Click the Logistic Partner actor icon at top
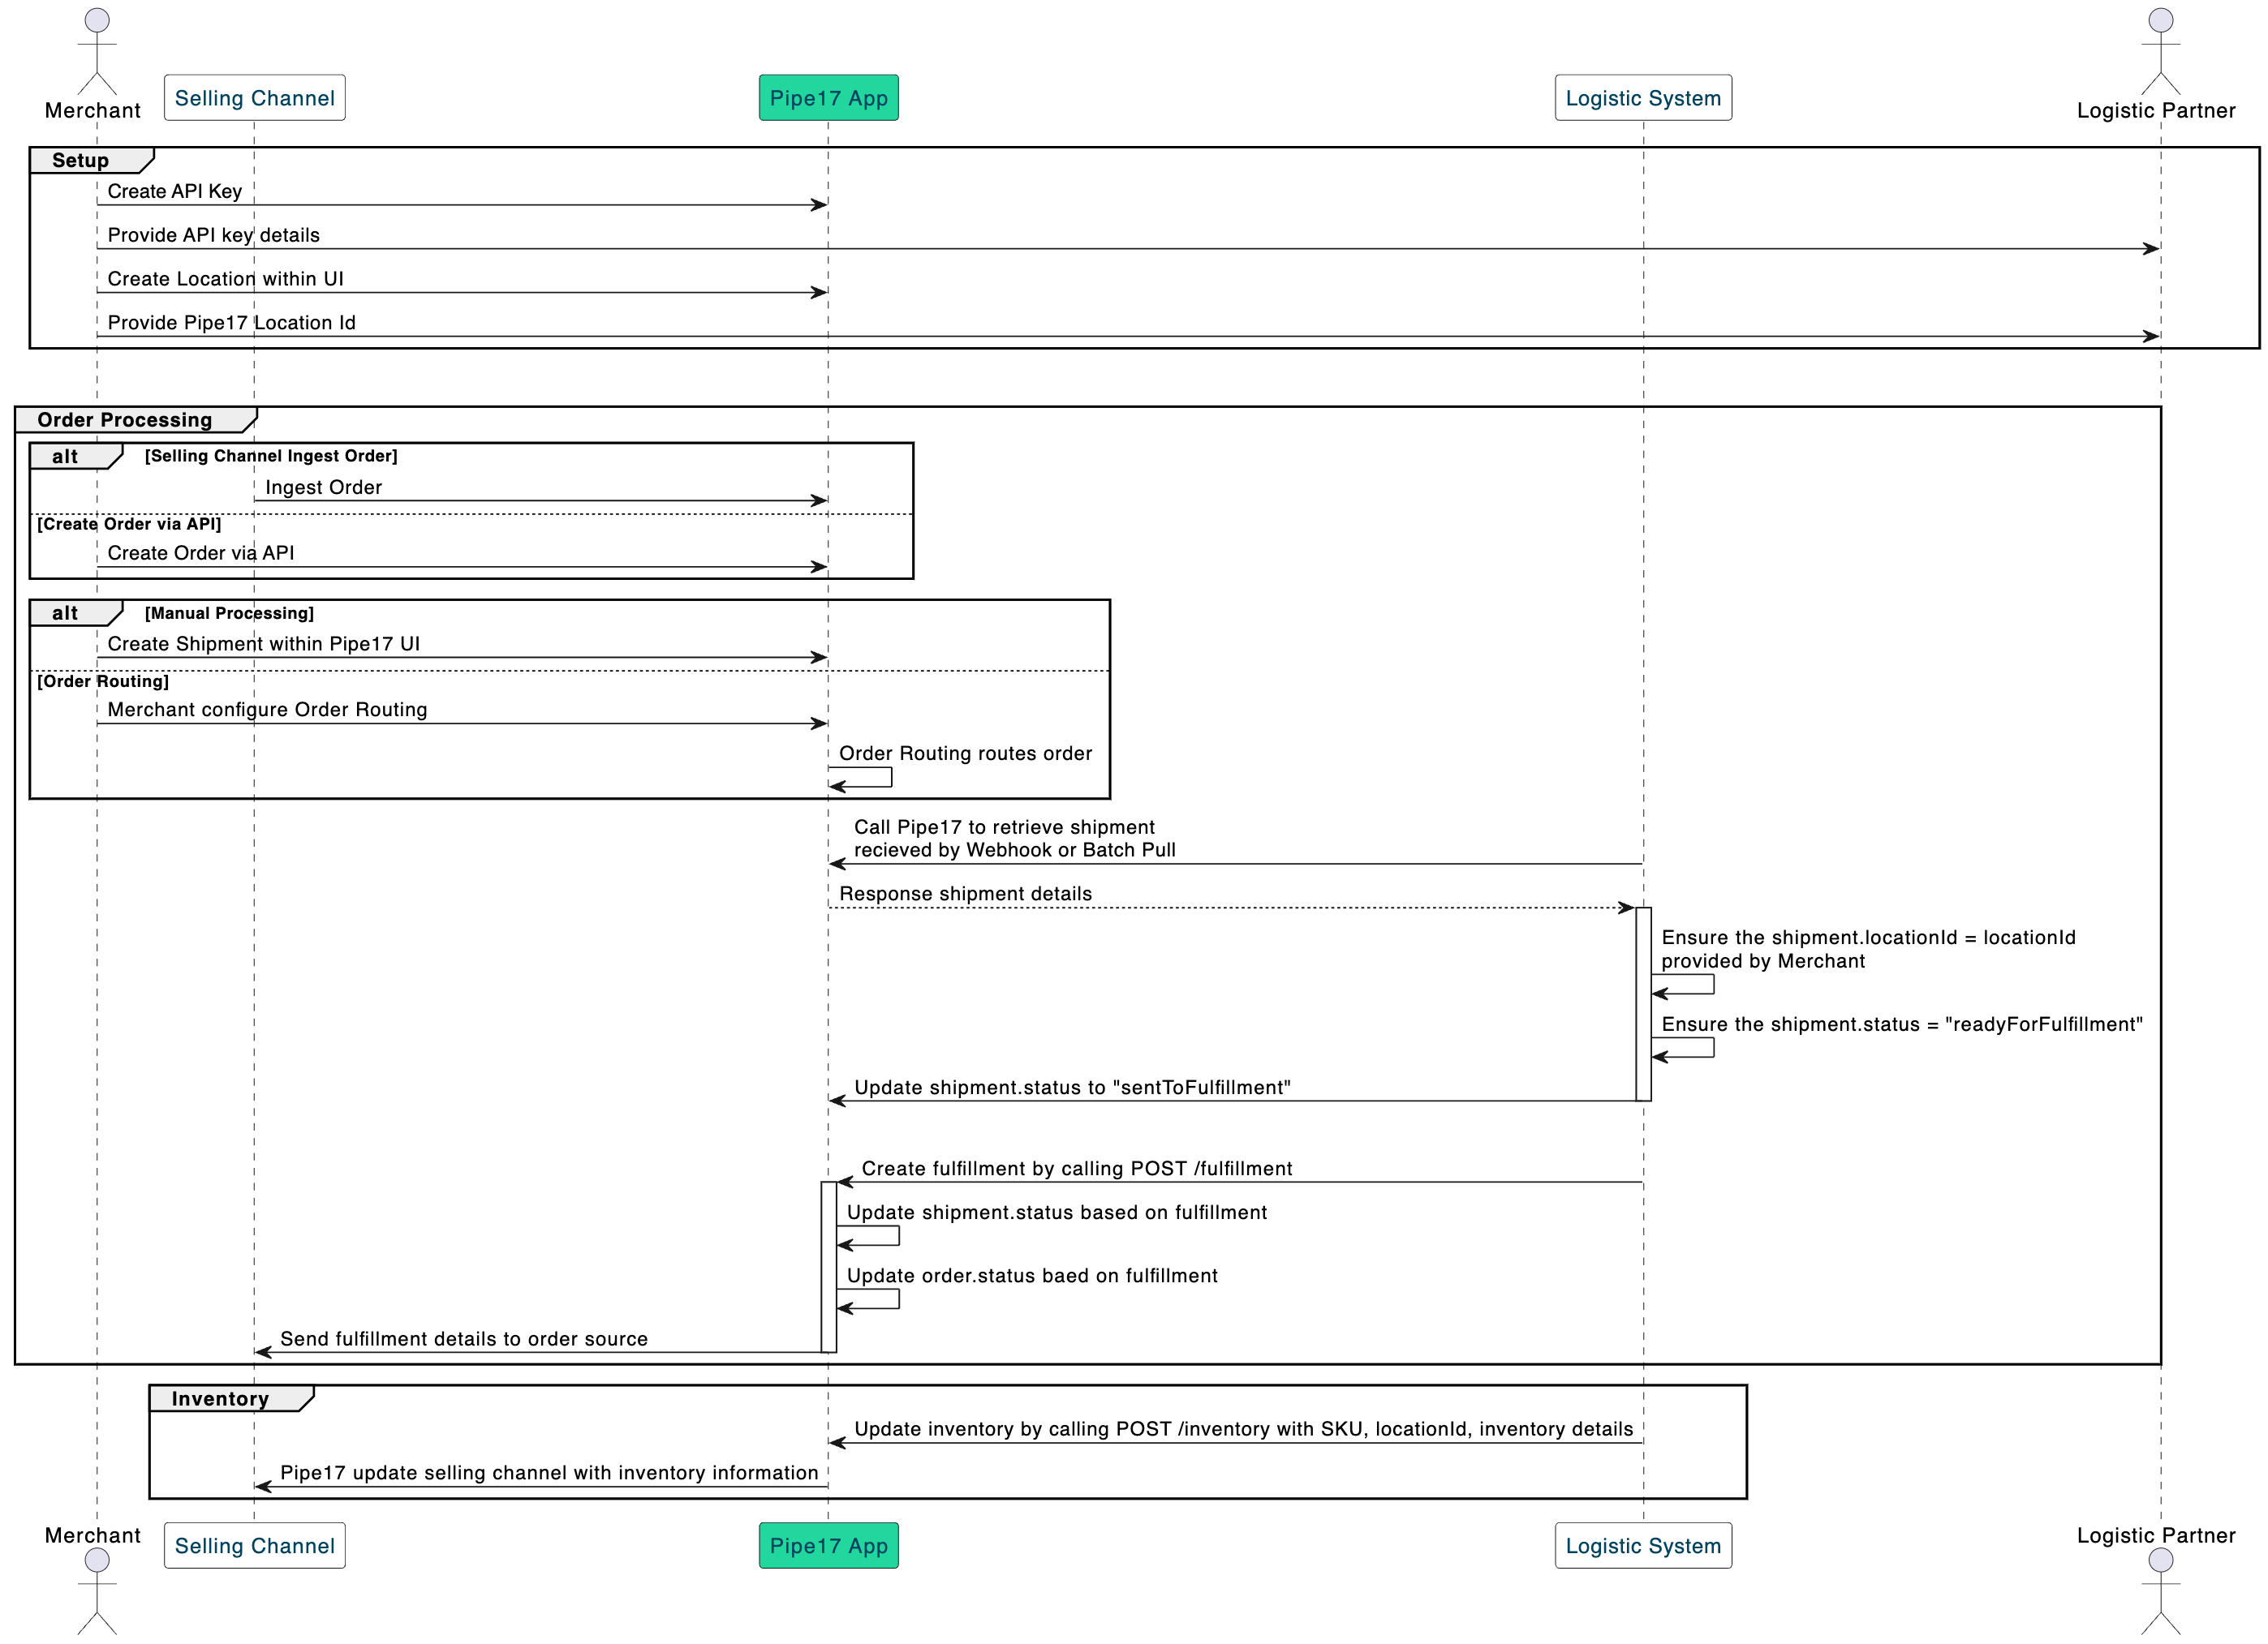Viewport: 2268px width, 1644px height. coord(2160,50)
